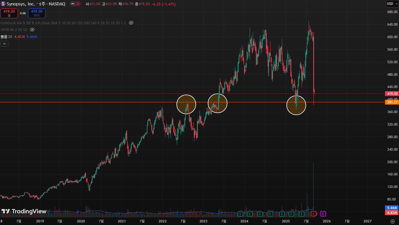
Task: Click the 280.00 price axis label
Action: pos(392,137)
